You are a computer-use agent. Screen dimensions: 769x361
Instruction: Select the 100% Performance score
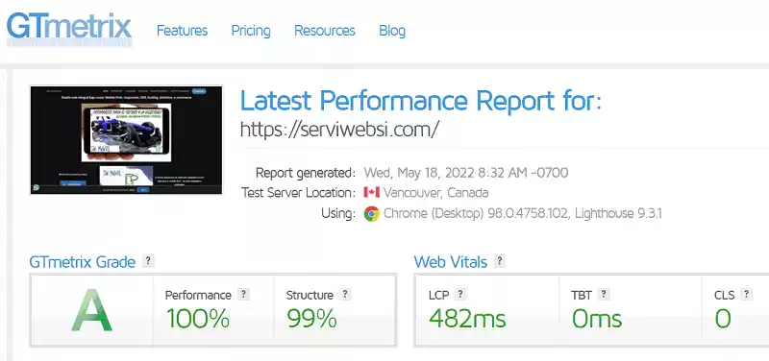[x=198, y=319]
